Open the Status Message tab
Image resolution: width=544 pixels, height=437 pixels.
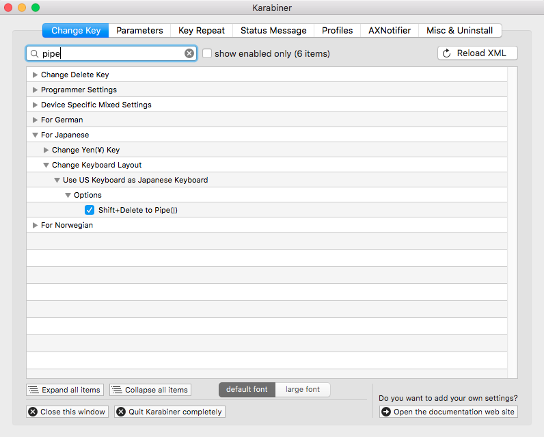coord(273,31)
